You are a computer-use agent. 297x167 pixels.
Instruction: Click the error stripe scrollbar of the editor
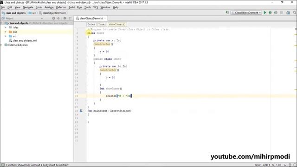pos(296,95)
